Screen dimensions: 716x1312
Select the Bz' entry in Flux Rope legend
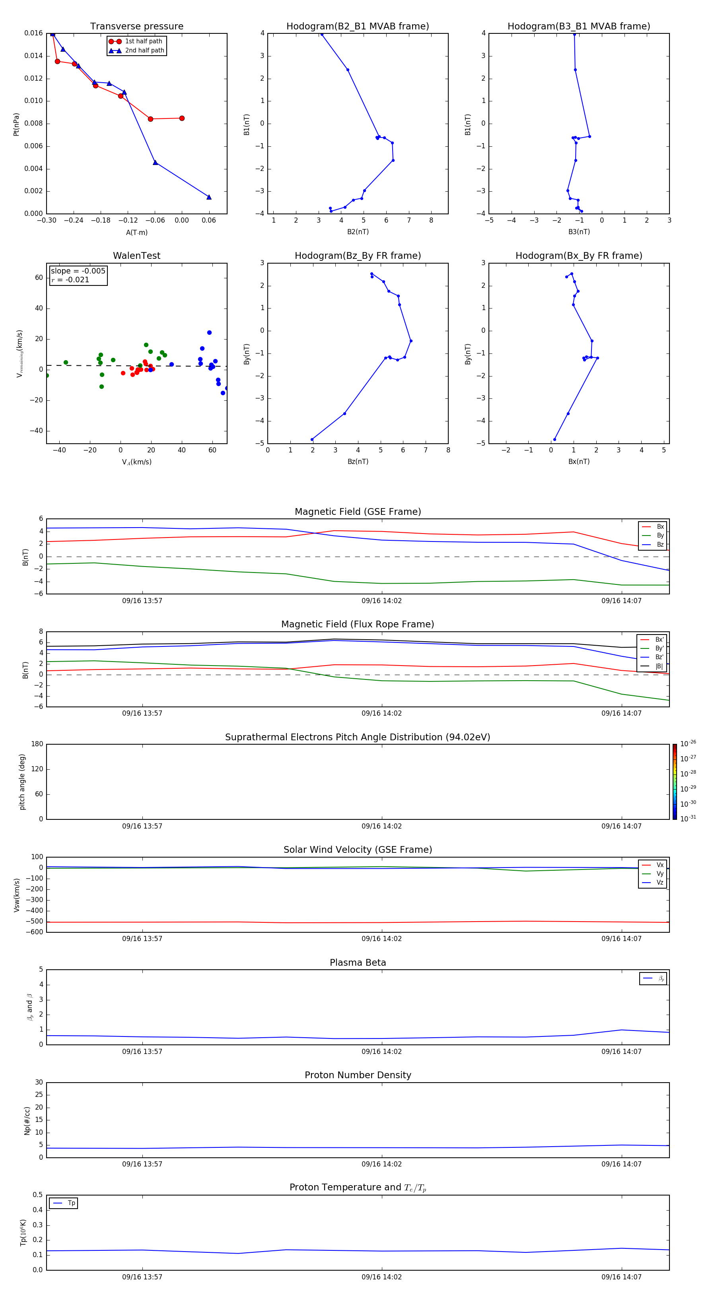(652, 657)
